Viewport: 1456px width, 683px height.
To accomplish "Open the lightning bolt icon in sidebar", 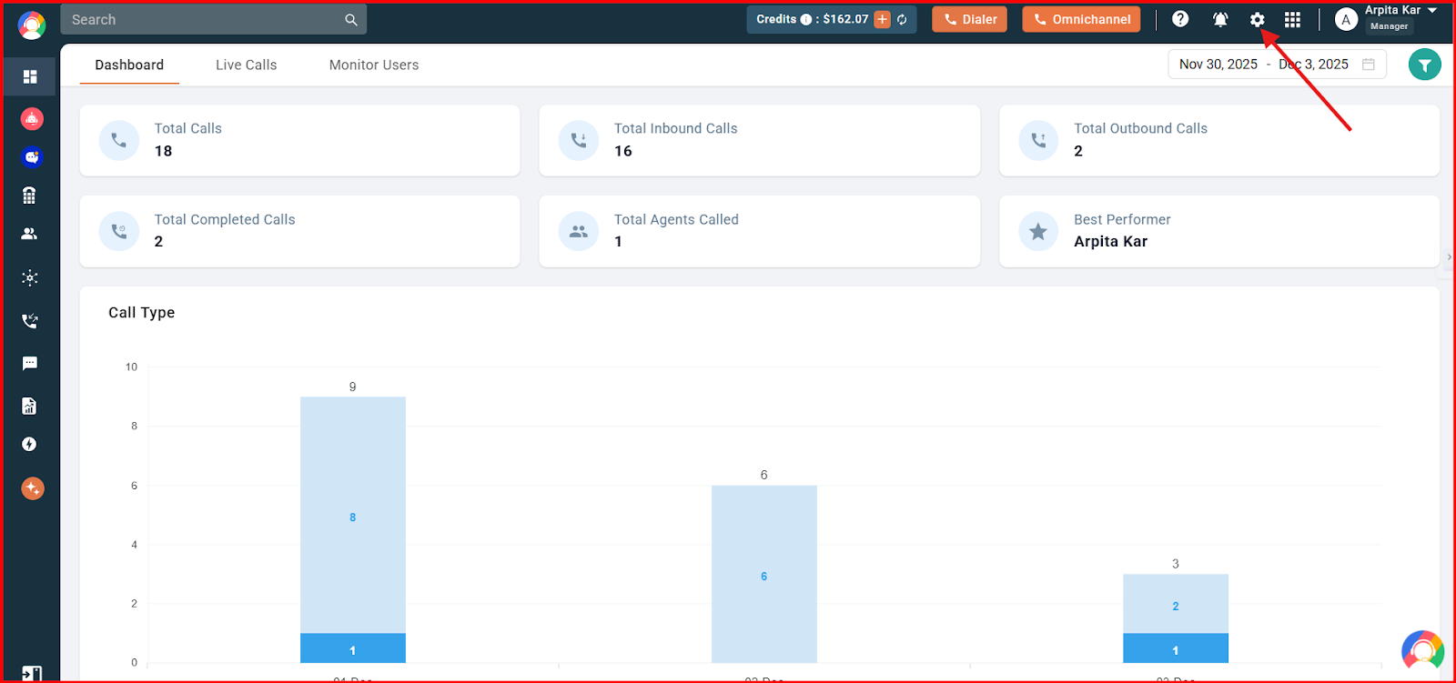I will 30,444.
